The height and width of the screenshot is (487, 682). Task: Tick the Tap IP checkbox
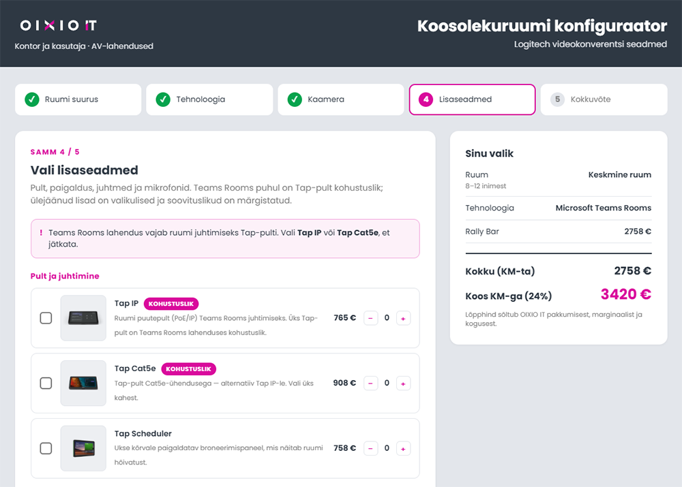click(x=46, y=318)
